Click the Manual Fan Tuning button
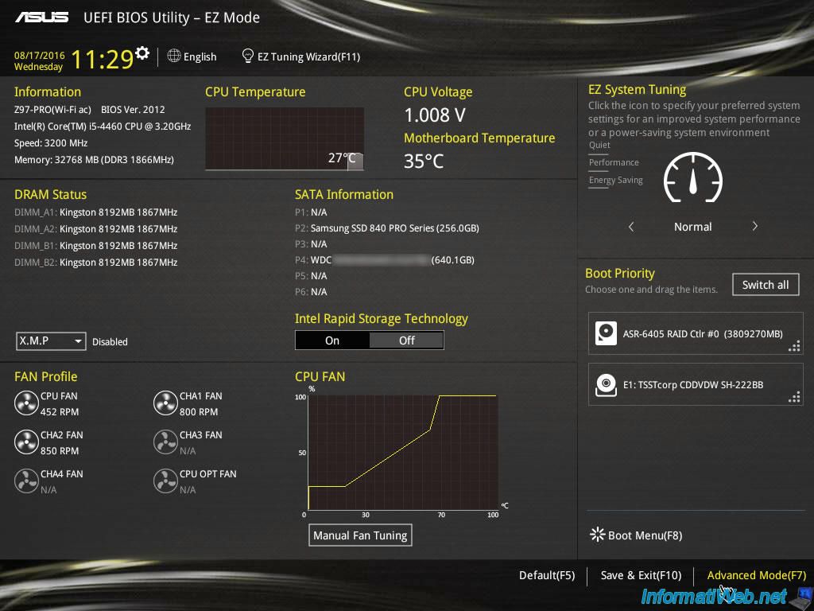814x611 pixels. [x=360, y=535]
